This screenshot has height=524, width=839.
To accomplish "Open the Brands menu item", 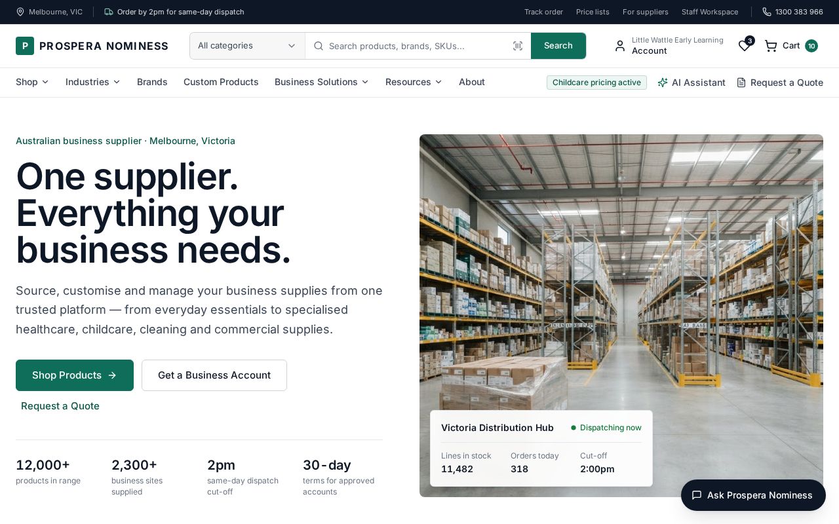I will click(152, 82).
